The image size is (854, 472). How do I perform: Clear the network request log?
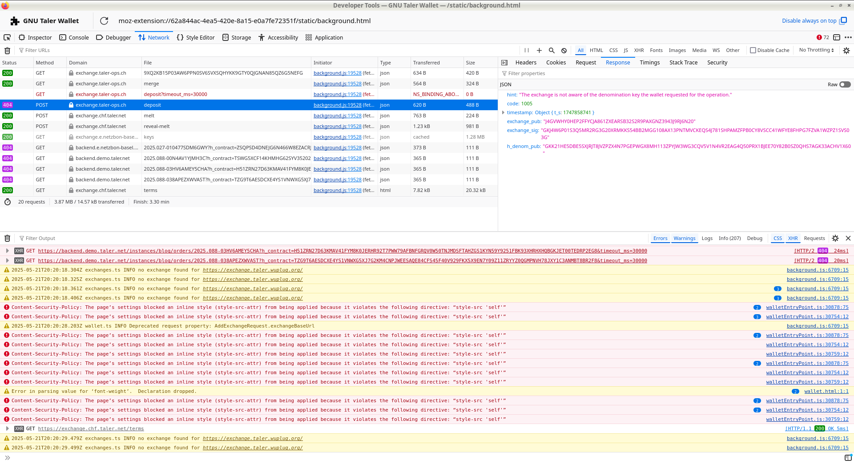(x=7, y=51)
